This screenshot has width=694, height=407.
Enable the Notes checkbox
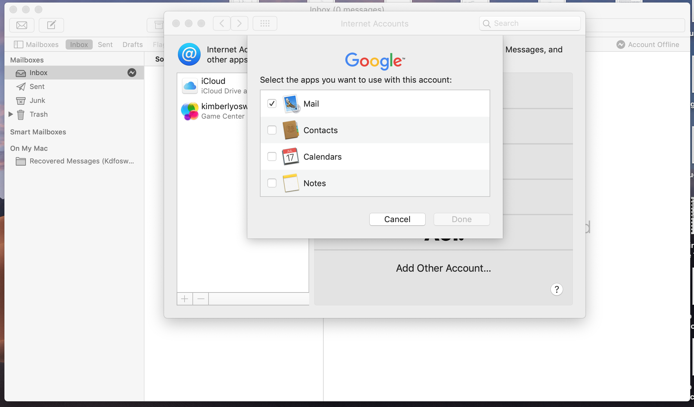tap(272, 183)
